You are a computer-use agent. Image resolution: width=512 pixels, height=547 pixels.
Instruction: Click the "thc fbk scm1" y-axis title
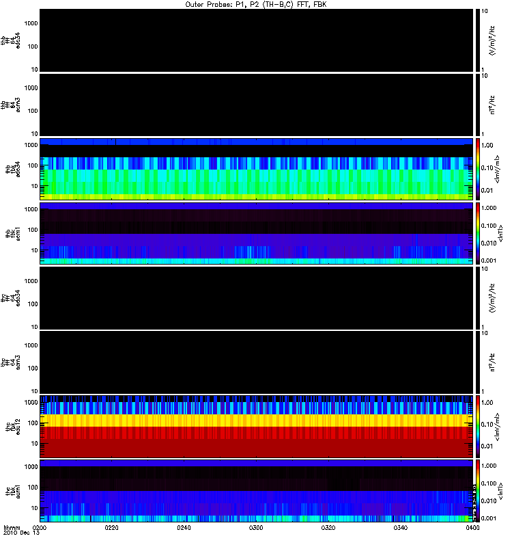(13, 491)
